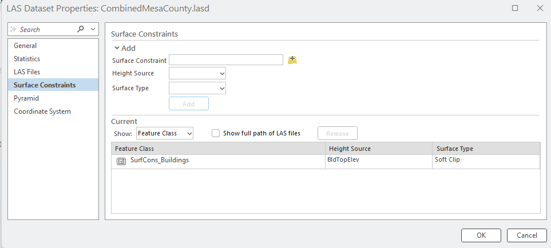The image size is (551, 248).
Task: Click the Height Source column header
Action: pos(379,149)
